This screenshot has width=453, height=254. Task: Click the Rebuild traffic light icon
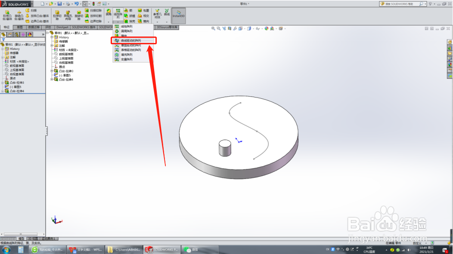click(x=93, y=4)
